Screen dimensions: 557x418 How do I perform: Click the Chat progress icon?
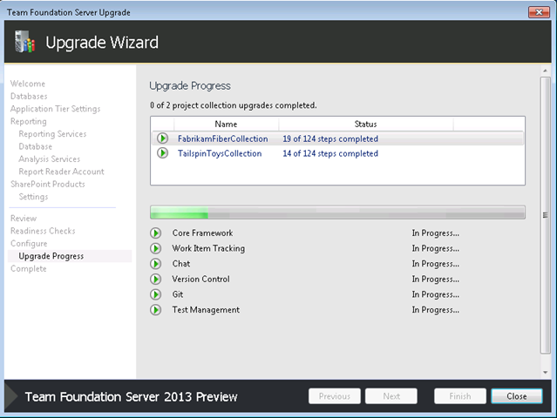(155, 264)
